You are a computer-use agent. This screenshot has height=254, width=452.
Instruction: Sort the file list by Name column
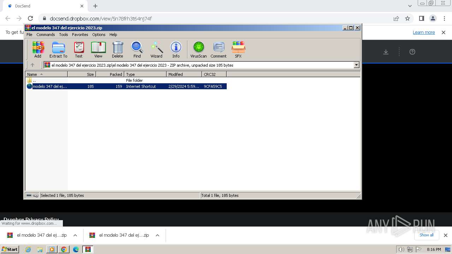coord(46,74)
